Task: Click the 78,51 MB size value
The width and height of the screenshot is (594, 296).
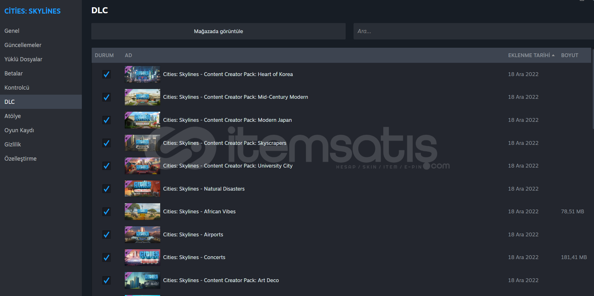Action: (x=573, y=211)
